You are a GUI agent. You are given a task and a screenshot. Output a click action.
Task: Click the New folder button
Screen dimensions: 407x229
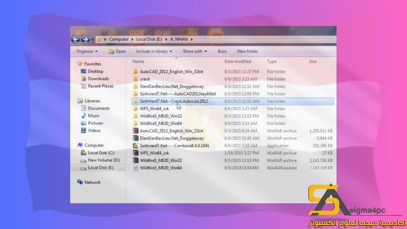pos(247,51)
